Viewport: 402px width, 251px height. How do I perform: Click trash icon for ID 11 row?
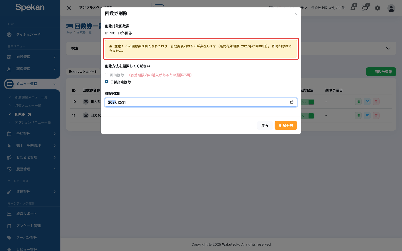(x=376, y=115)
